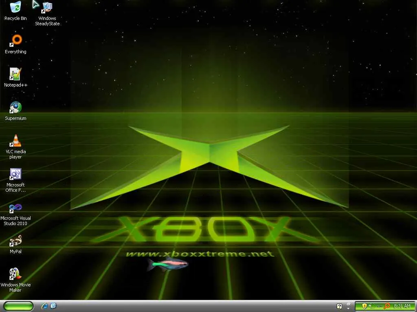417x312 pixels.
Task: Select the Microsoft Office FrontPage shortcut
Action: tap(15, 180)
